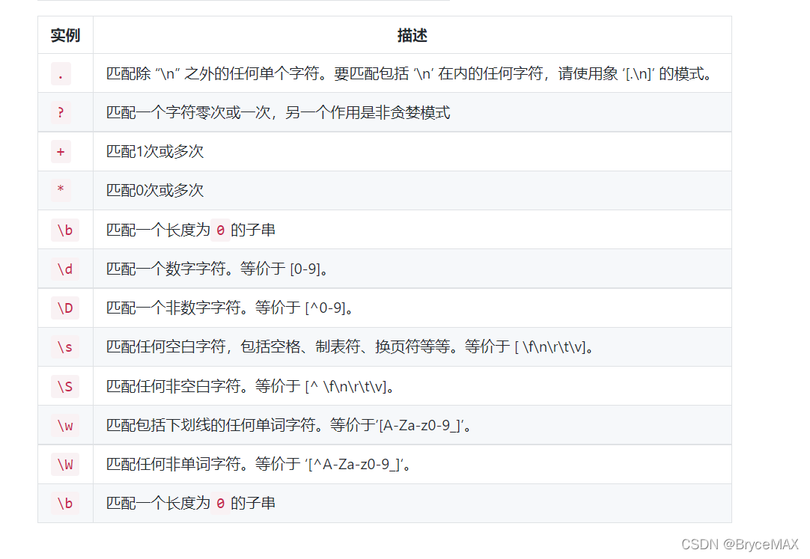Select the '?' code cell
The image size is (810, 559).
[61, 112]
